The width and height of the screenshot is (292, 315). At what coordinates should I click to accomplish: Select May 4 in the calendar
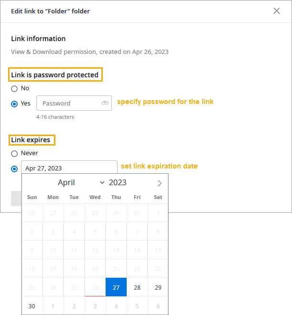point(116,306)
